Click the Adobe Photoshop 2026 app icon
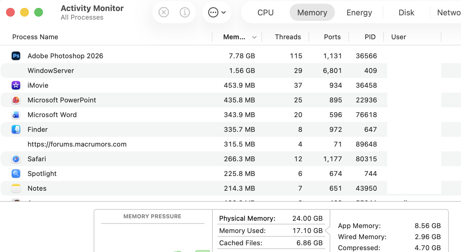Viewport: 461px width, 252px height. point(16,56)
